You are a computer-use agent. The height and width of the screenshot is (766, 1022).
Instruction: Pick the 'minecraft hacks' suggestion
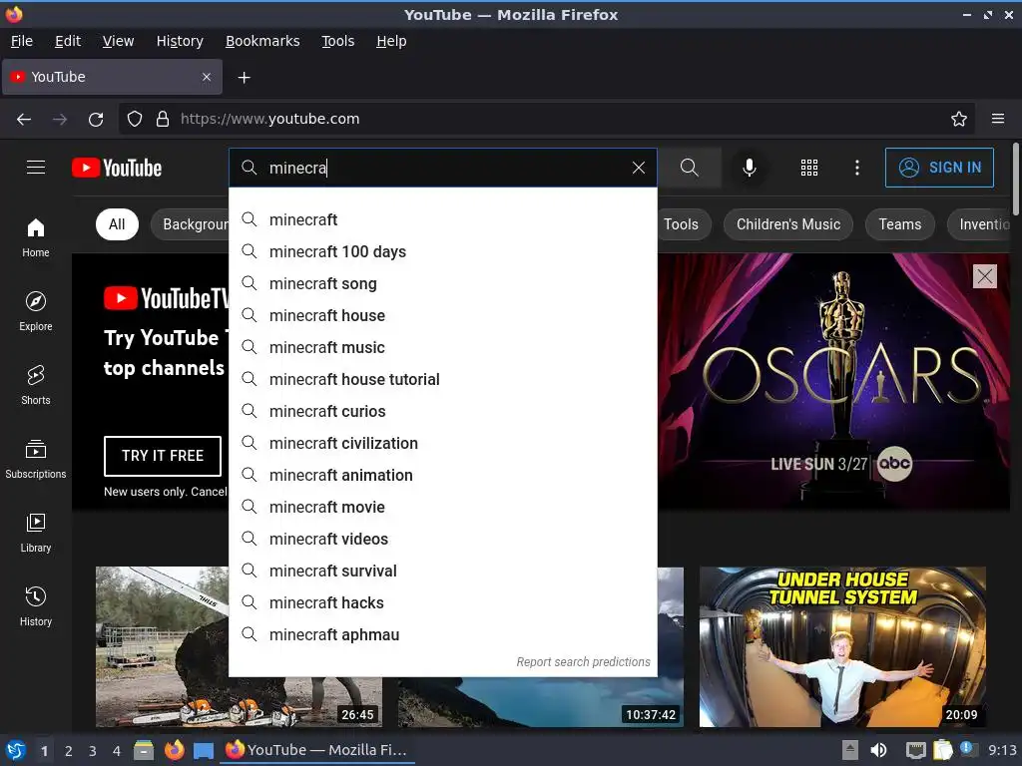tap(443, 602)
